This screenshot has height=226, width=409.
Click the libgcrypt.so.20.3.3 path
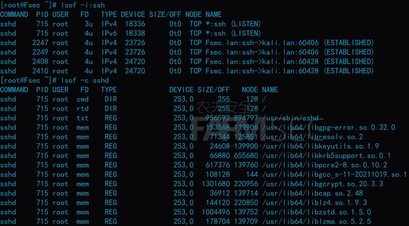tap(323, 184)
